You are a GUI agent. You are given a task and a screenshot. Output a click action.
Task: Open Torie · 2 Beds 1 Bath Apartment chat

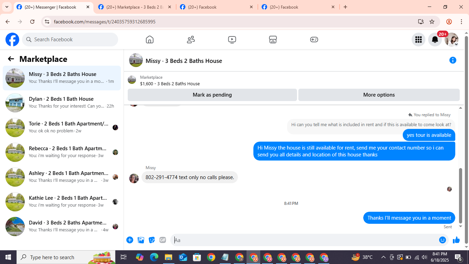62,128
